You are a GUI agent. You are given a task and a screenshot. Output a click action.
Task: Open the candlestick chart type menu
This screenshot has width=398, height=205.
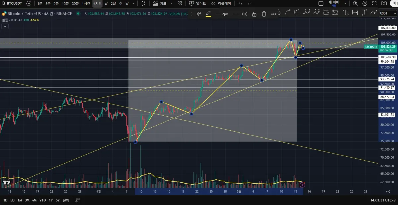pos(143,3)
